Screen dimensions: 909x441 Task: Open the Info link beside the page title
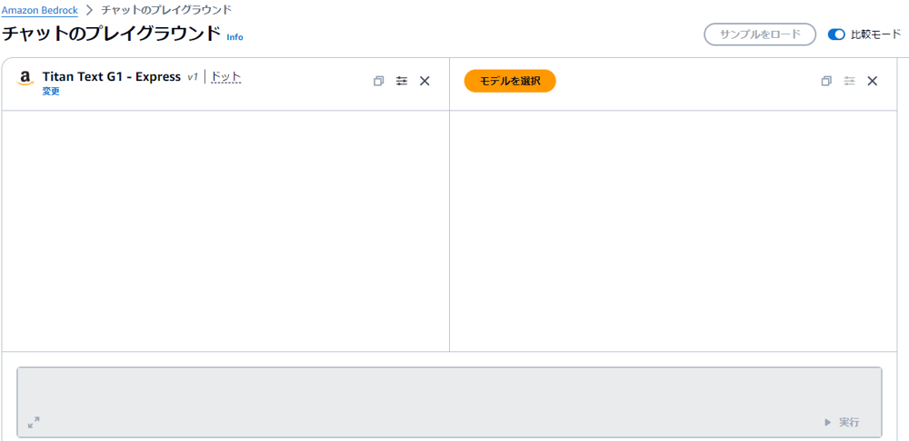click(x=235, y=37)
